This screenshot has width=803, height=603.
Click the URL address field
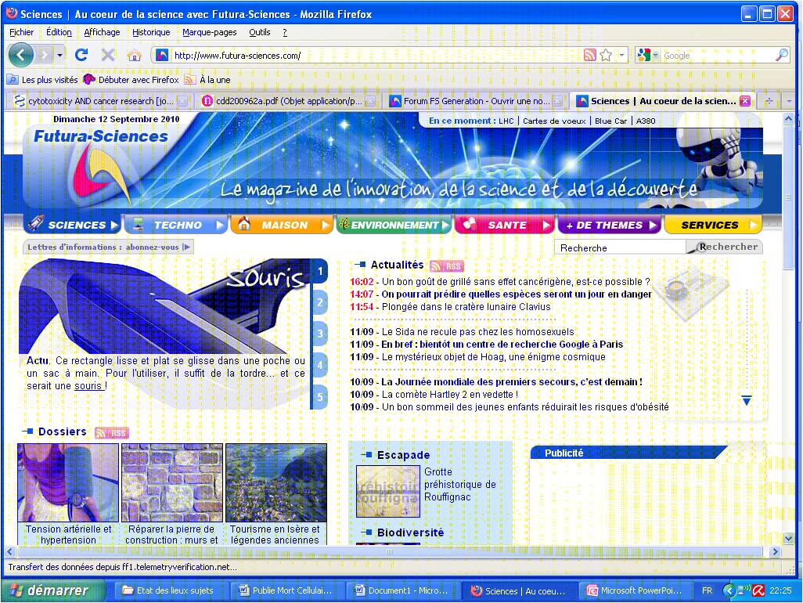[x=376, y=56]
